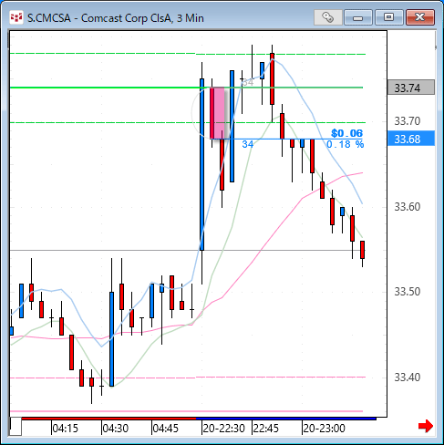Click the $0.06 profit label
444x445 pixels.
click(346, 133)
